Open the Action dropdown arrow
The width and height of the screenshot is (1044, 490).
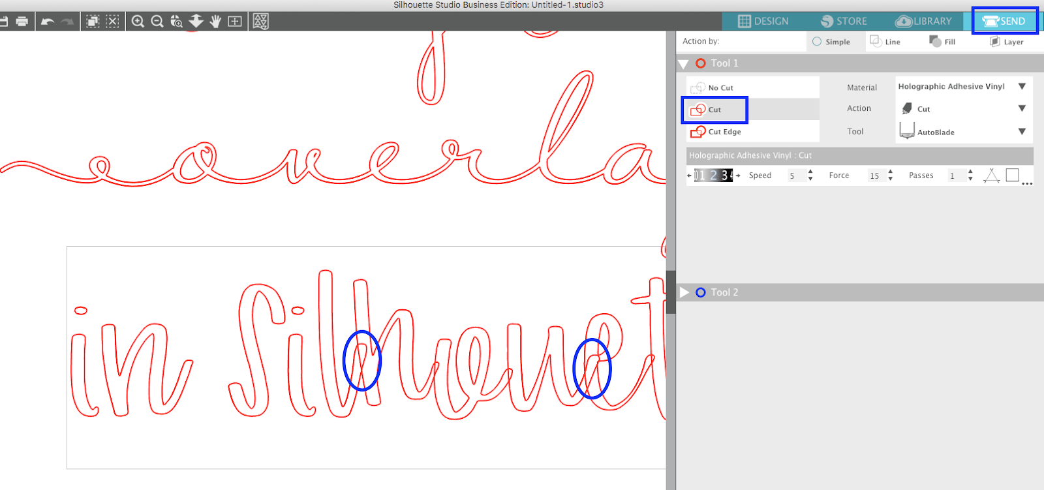click(1022, 108)
